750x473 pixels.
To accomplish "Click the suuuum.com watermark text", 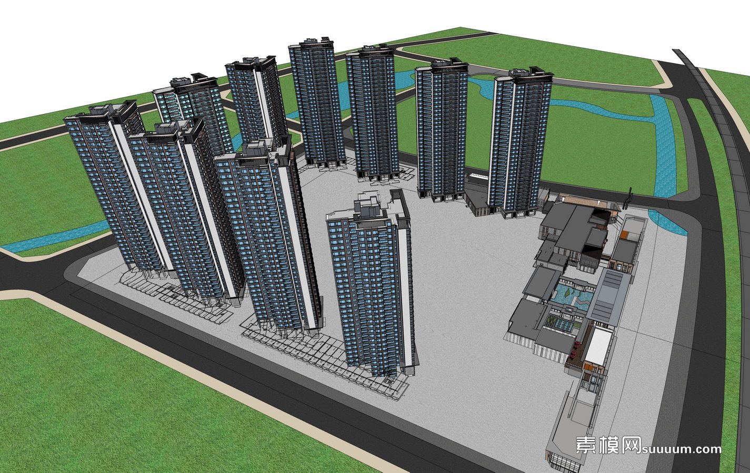I will (682, 449).
